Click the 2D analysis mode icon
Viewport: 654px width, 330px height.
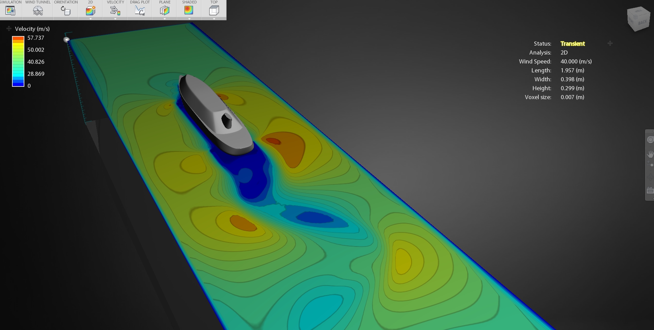coord(91,11)
